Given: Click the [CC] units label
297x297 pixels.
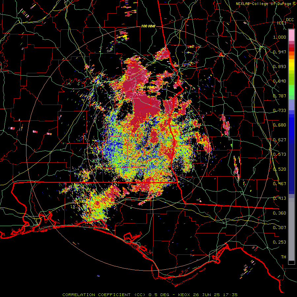Looking at the screenshot, I should pyautogui.click(x=282, y=23).
